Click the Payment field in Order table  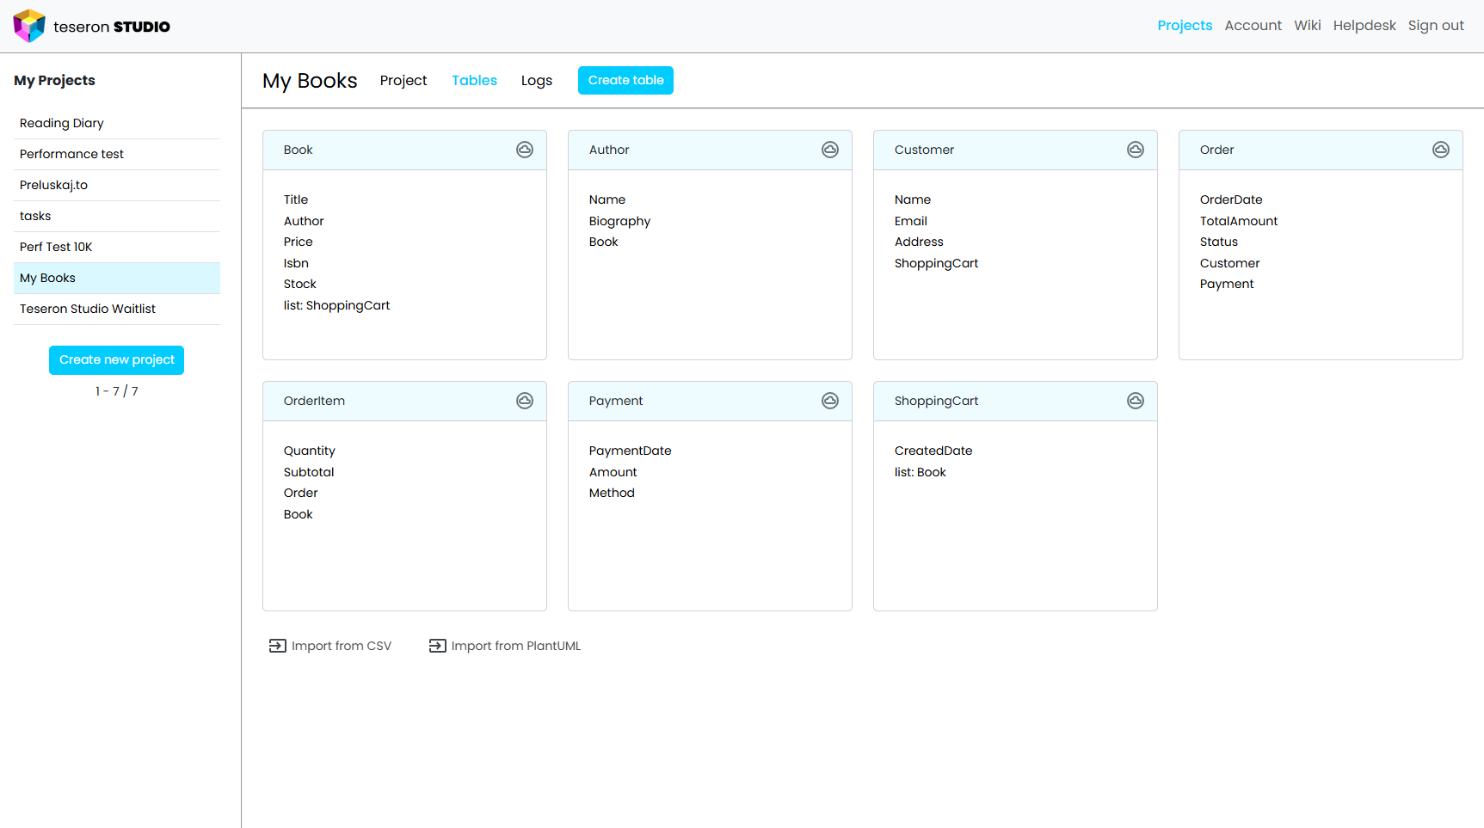pyautogui.click(x=1227, y=284)
